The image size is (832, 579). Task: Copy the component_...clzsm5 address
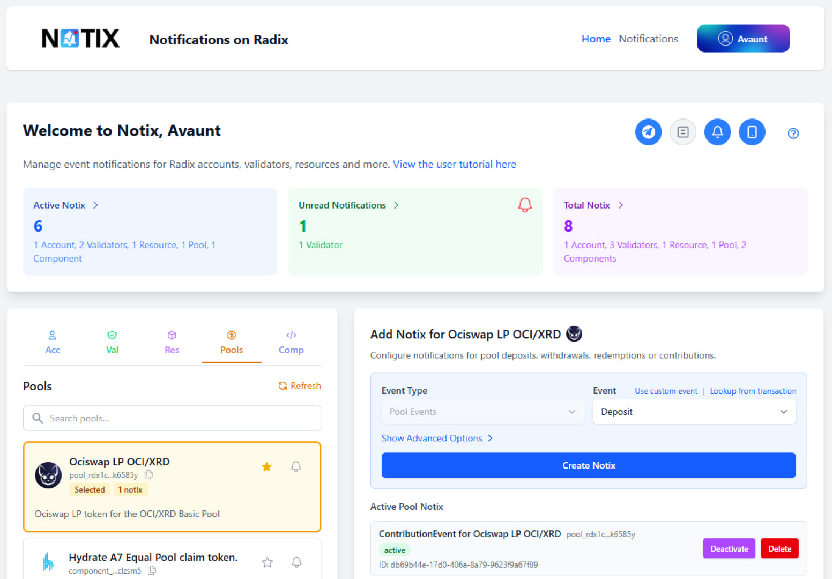click(x=152, y=570)
